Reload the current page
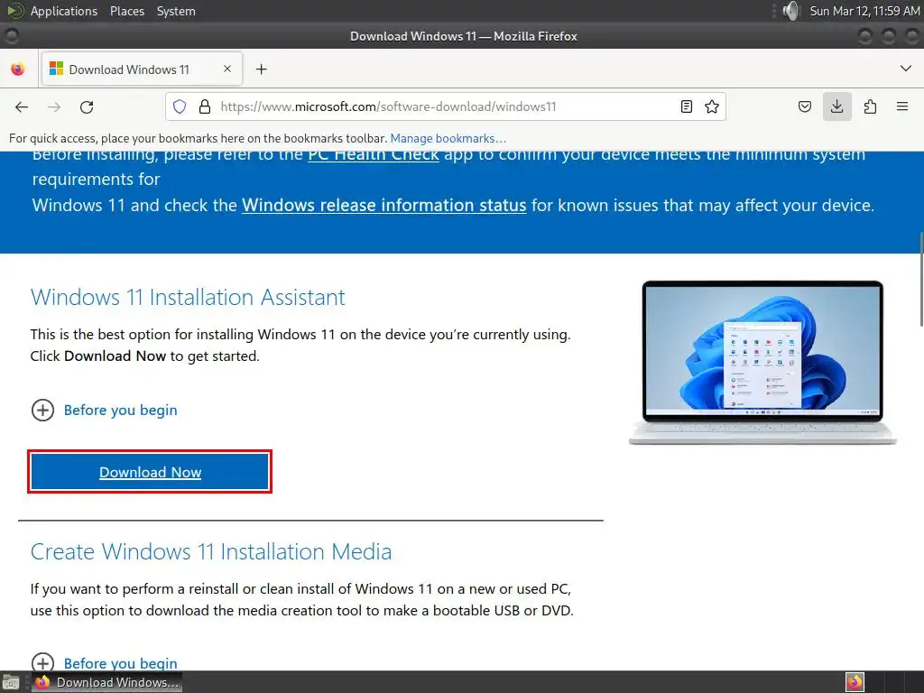 [87, 106]
